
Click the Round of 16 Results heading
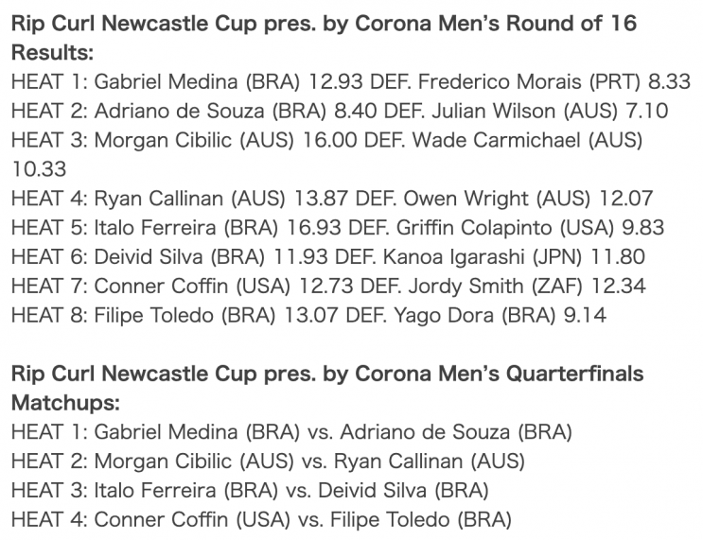pos(324,38)
